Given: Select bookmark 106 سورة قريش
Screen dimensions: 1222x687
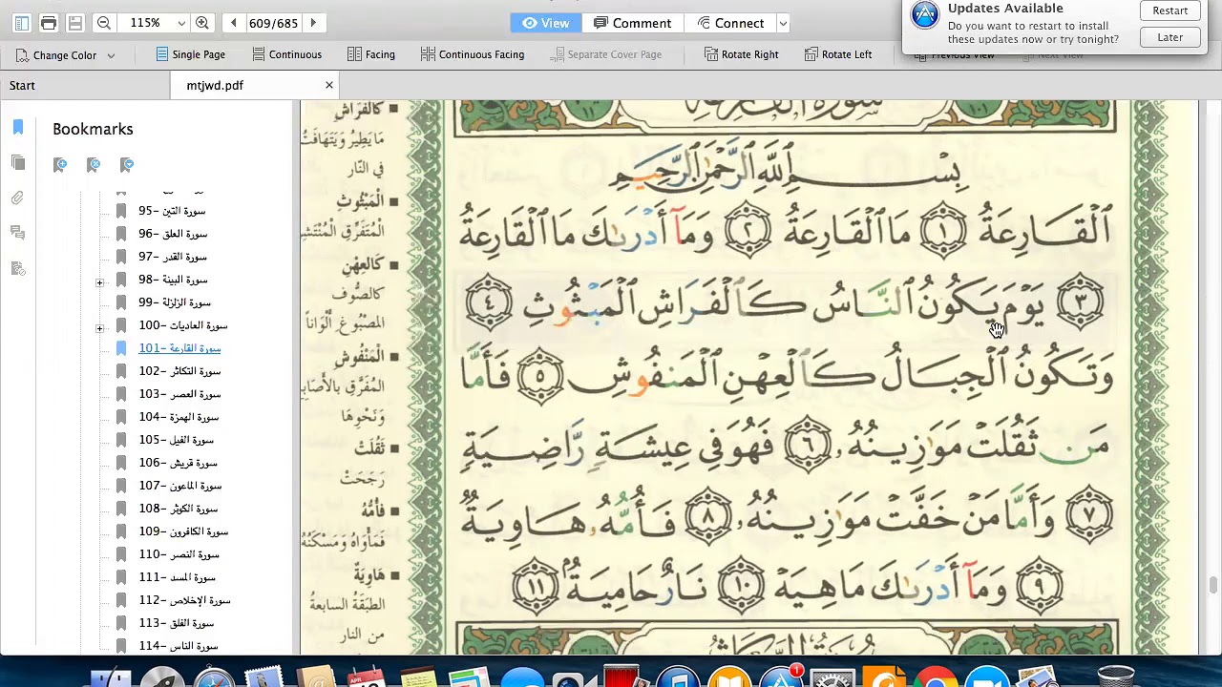Looking at the screenshot, I should click(x=179, y=463).
